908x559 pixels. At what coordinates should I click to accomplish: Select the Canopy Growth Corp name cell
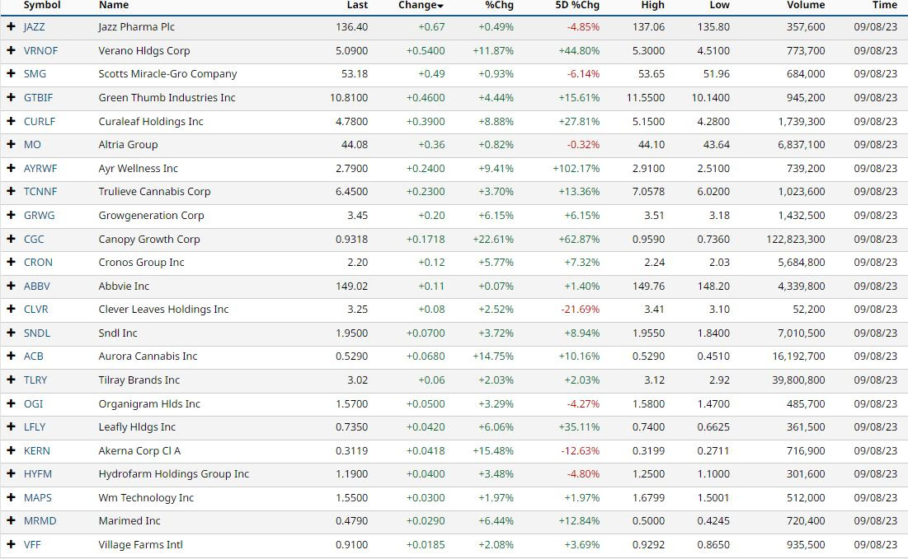pyautogui.click(x=148, y=239)
